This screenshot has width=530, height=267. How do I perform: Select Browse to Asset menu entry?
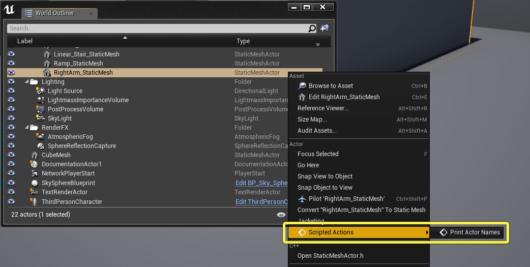click(331, 86)
